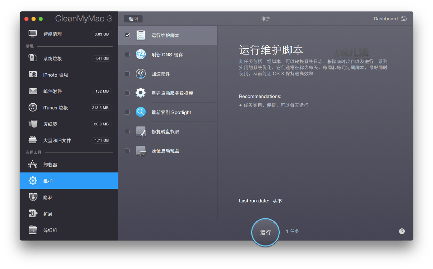Image resolution: width=433 pixels, height=269 pixels.
Task: Click the 大型和旧文件 label
Action: [x=57, y=140]
